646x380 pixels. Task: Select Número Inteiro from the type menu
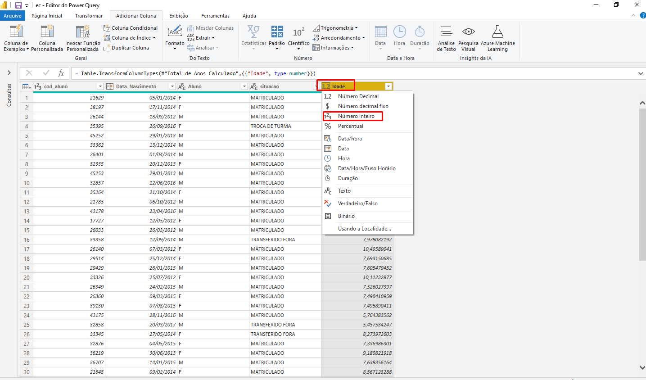356,116
